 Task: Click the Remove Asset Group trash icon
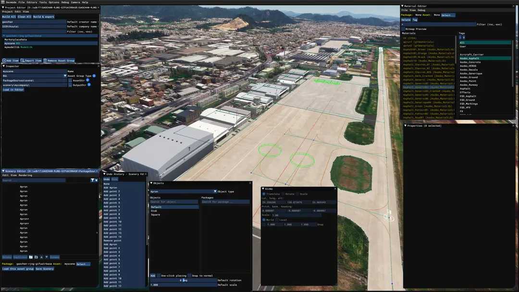pos(45,61)
